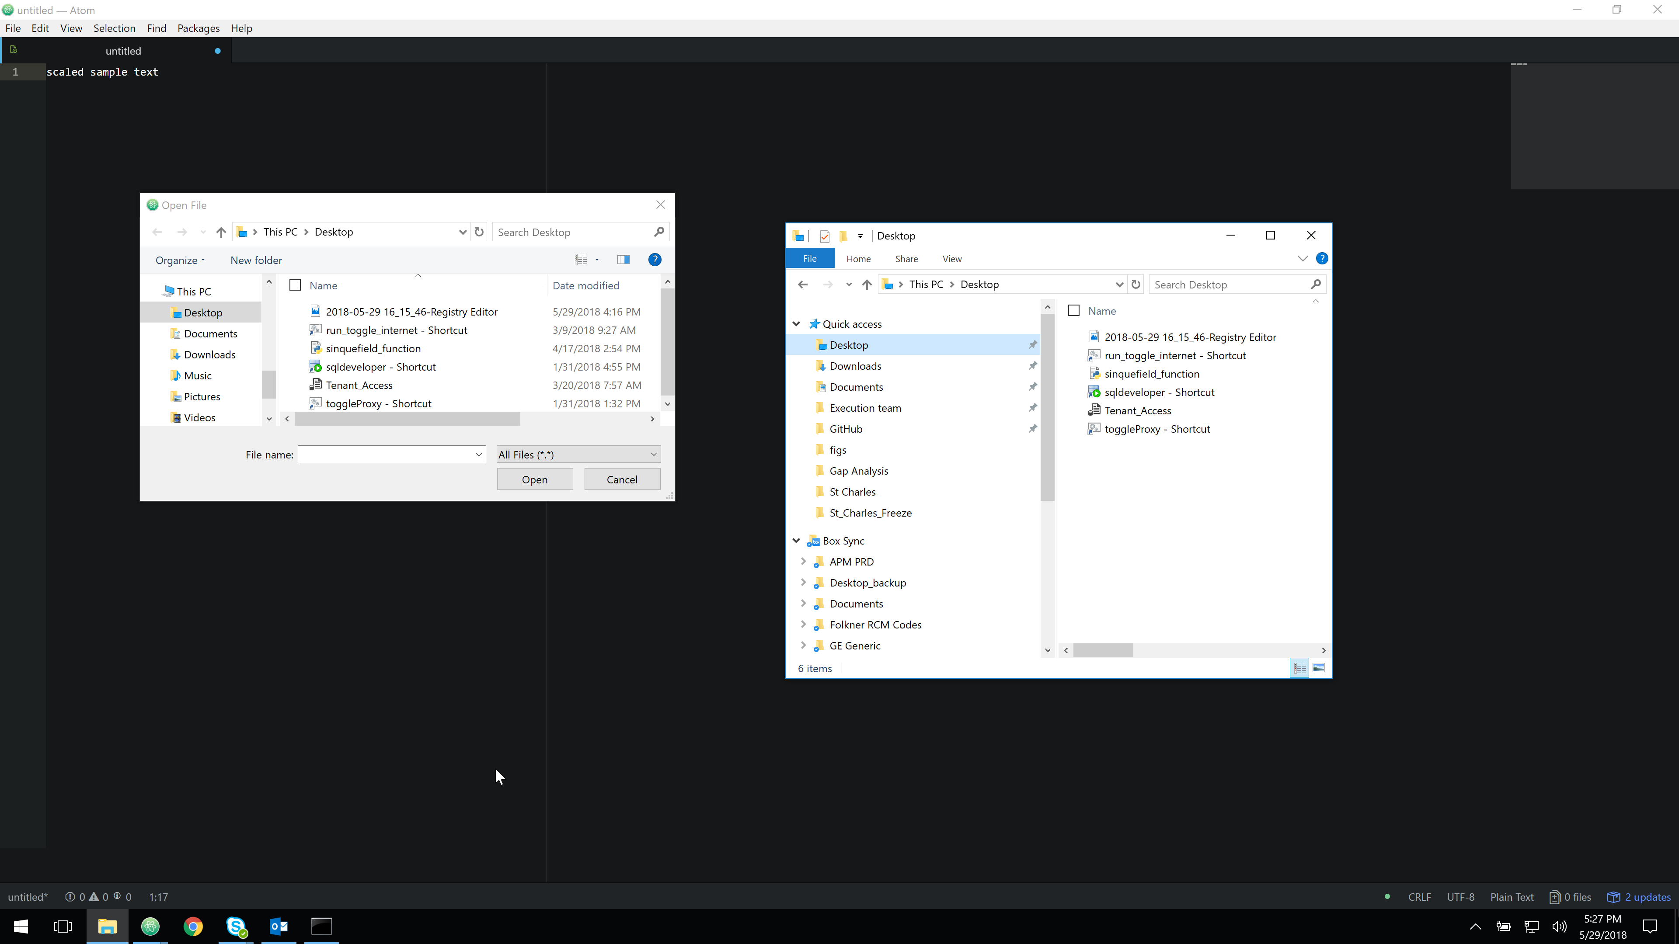Switch to the Share ribbon tab

click(x=906, y=259)
